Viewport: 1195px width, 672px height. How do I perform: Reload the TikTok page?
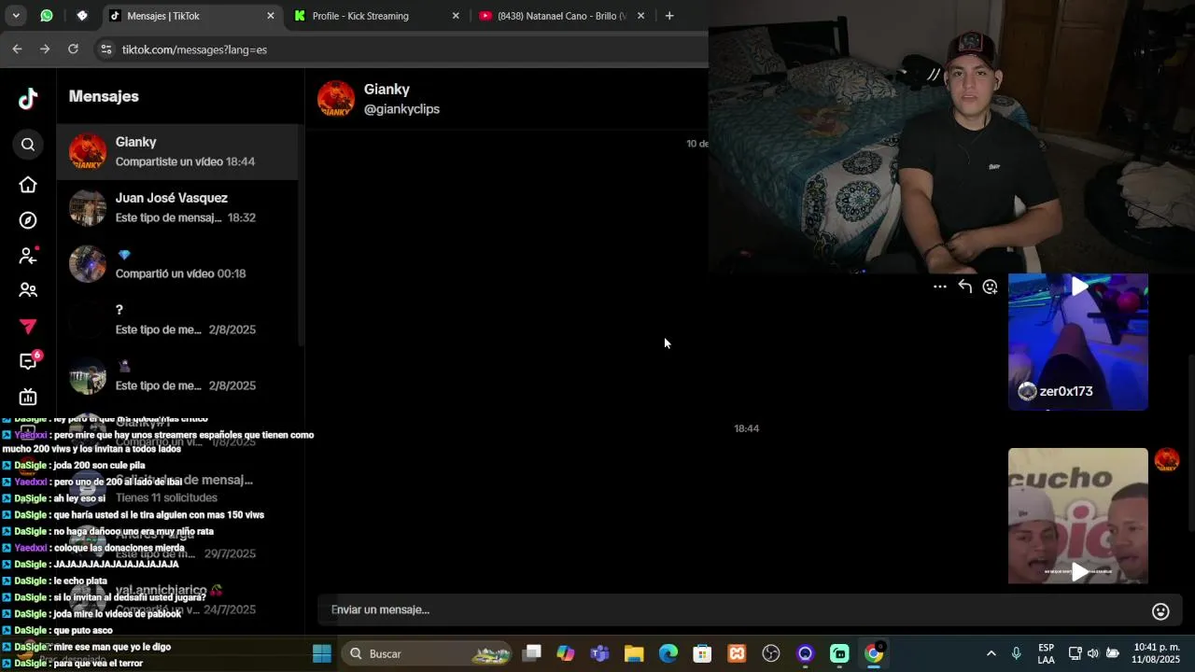pos(73,49)
